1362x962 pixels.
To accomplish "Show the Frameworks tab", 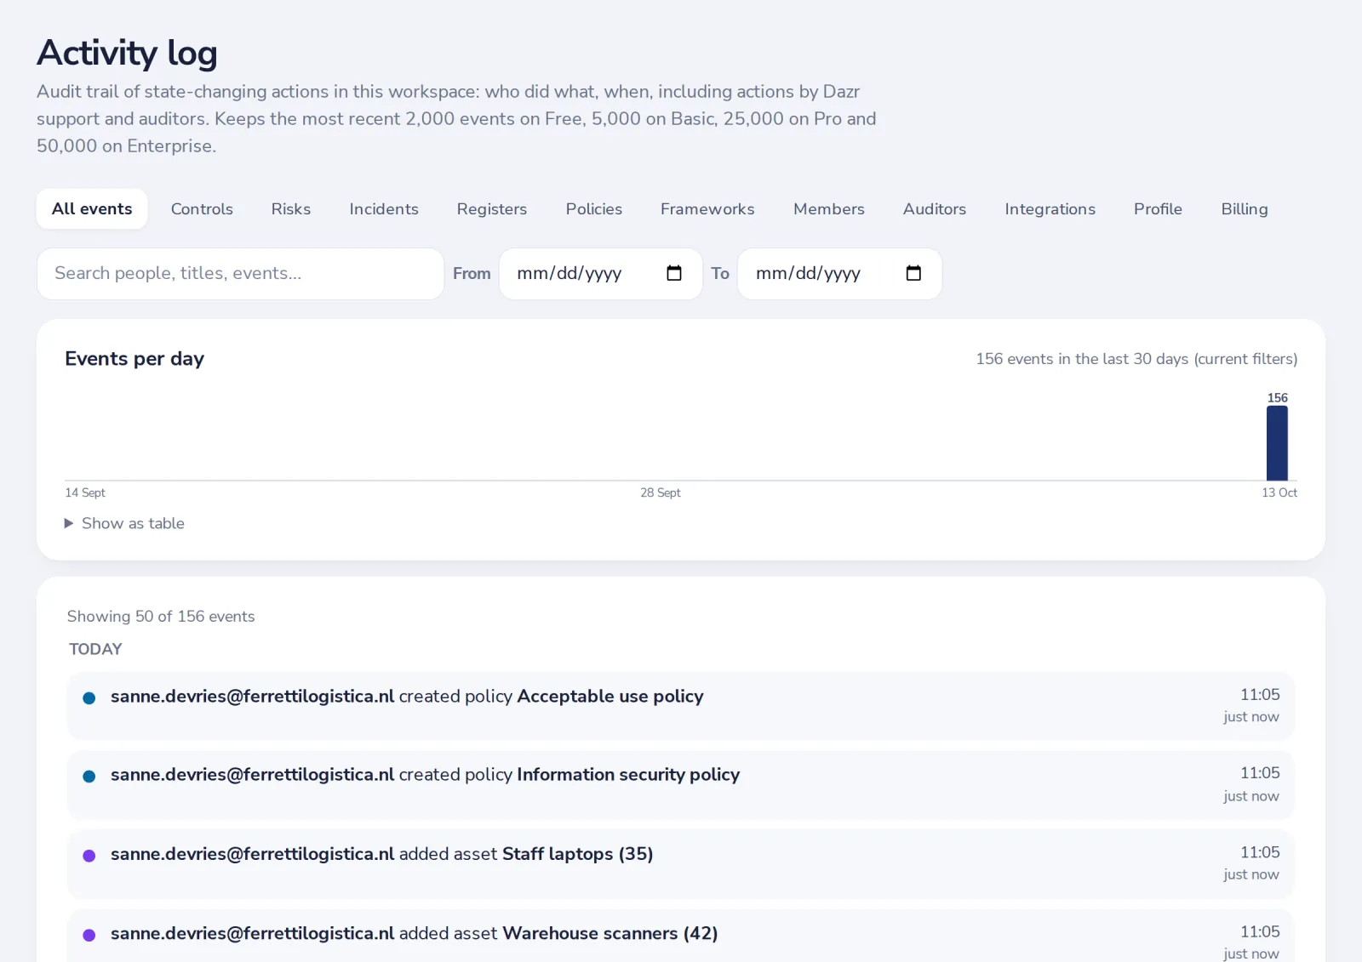I will coord(707,209).
